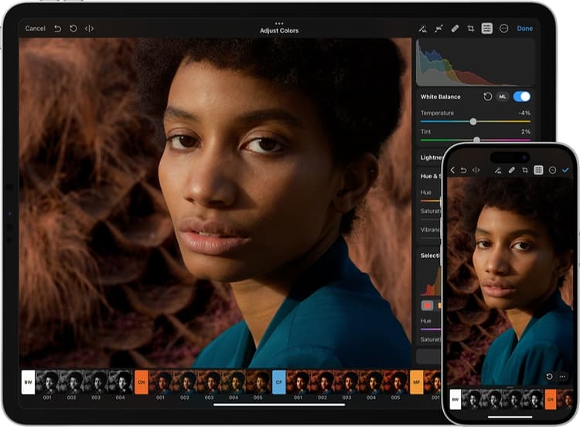The image size is (580, 427).
Task: Expand the Hue & Saturation section header
Action: (430, 176)
